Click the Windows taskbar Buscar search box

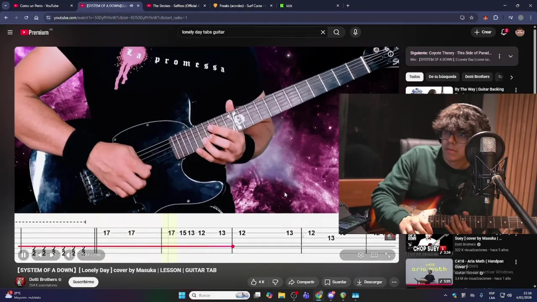[219, 295]
